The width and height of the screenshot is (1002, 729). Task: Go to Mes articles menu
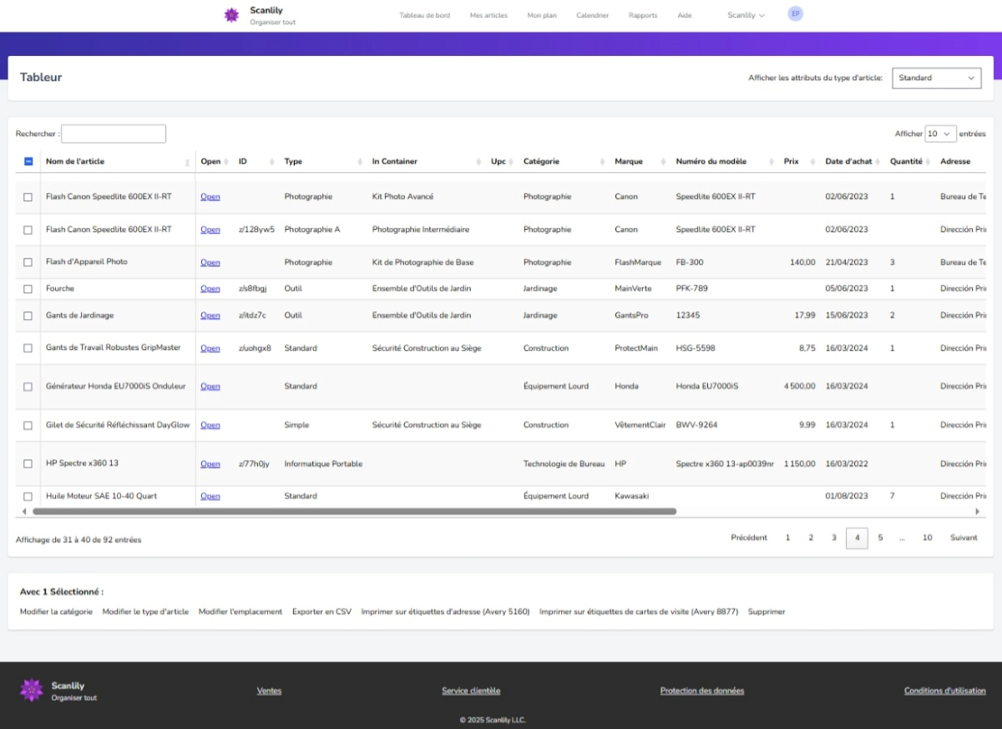(x=488, y=15)
